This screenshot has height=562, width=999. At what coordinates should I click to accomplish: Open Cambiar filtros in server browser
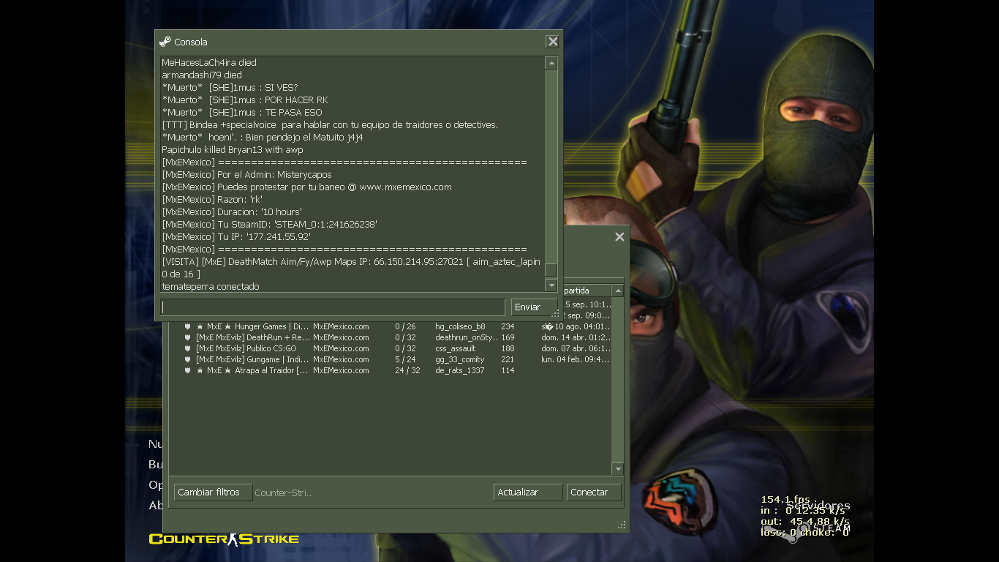[213, 492]
